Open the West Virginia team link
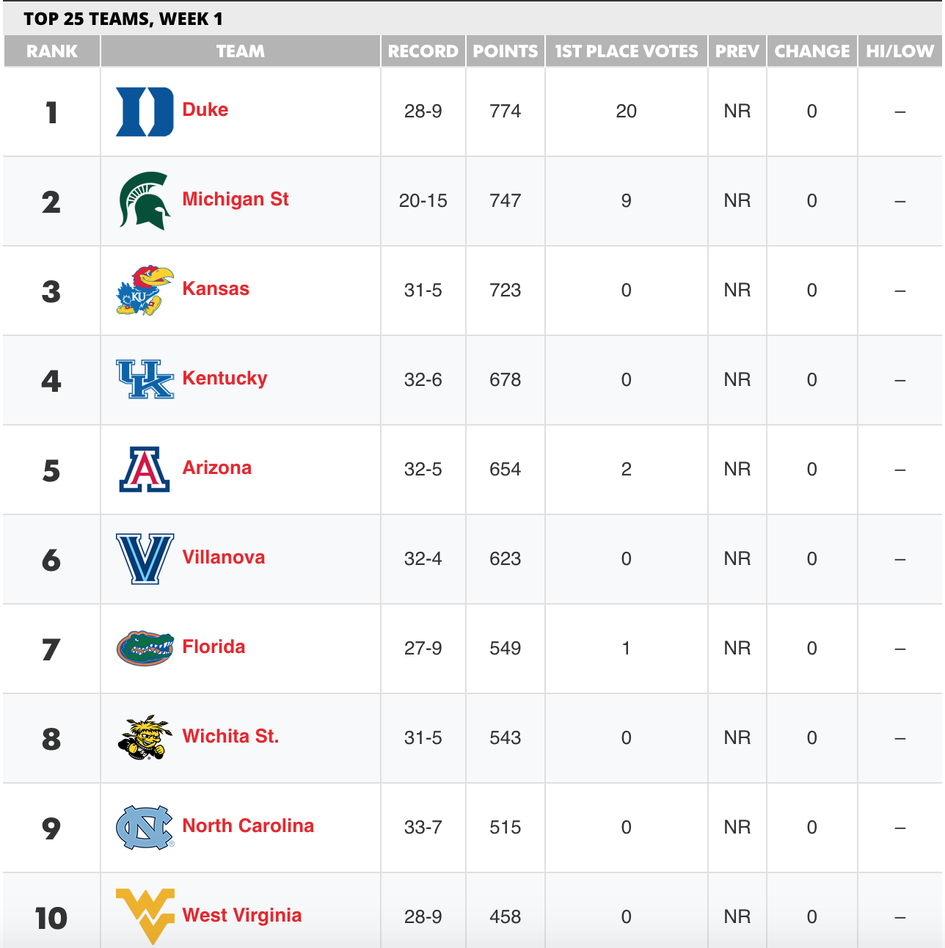The image size is (945, 948). [242, 916]
